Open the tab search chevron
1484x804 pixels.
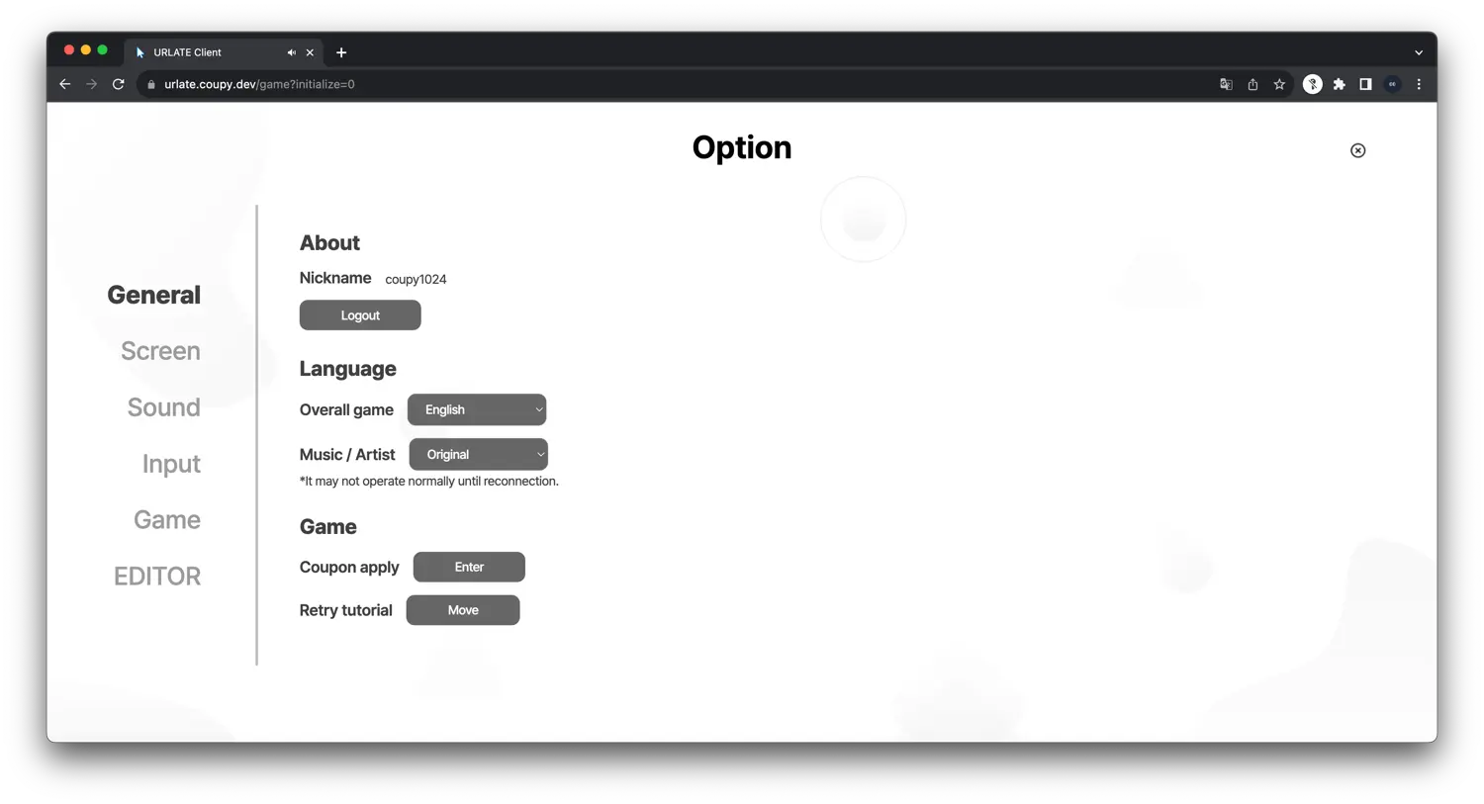[x=1419, y=51]
